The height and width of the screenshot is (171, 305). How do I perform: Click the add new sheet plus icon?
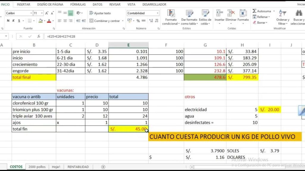coord(103,167)
